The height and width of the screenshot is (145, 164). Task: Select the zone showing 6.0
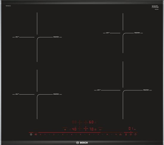(91, 122)
